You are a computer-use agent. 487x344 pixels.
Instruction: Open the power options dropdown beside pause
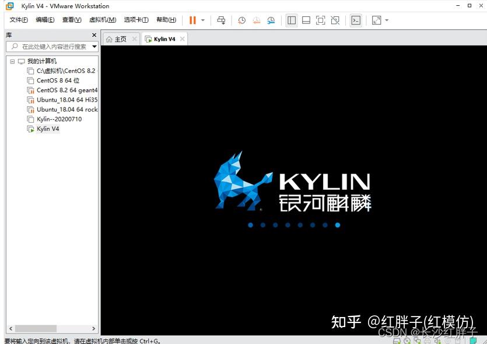[203, 20]
